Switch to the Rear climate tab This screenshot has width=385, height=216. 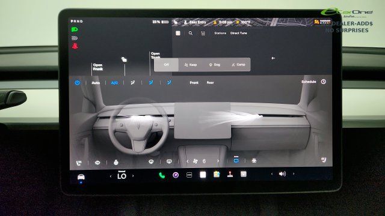point(210,83)
